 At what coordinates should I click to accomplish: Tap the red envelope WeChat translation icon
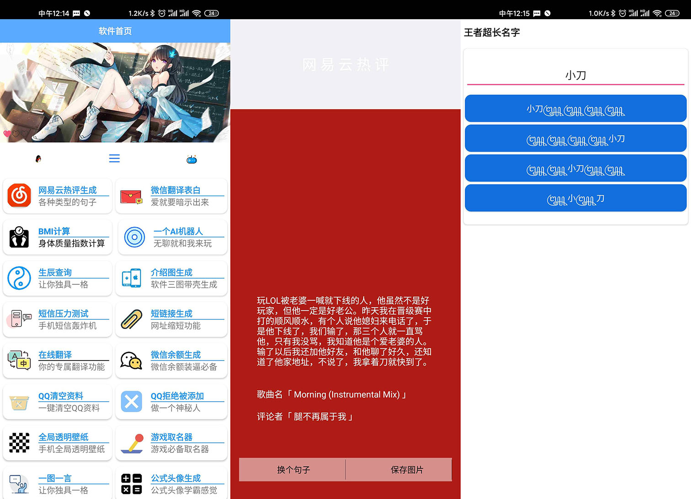[x=131, y=196]
